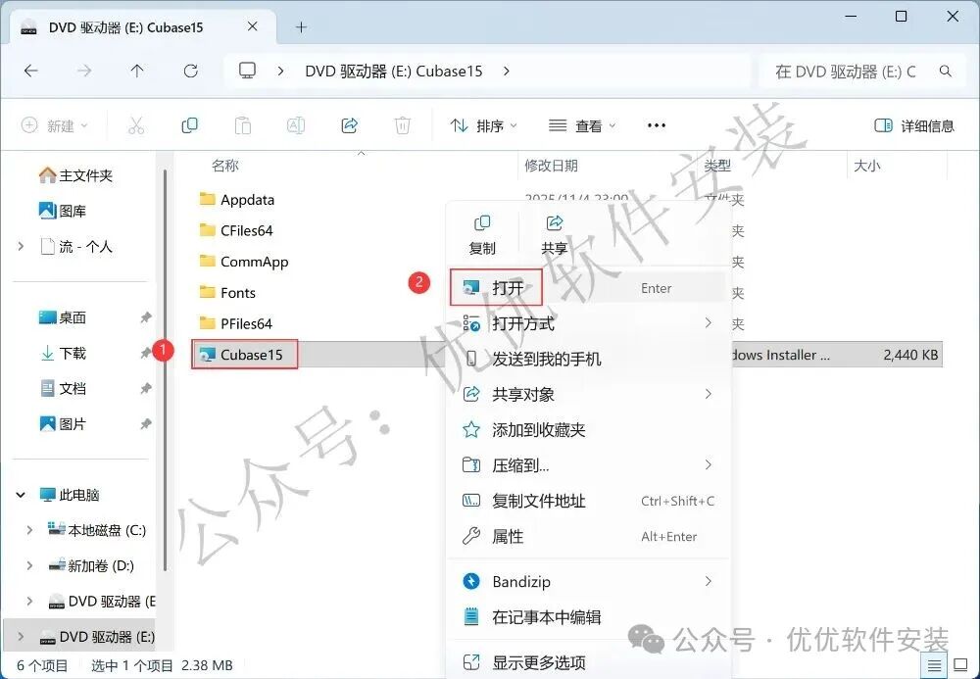The width and height of the screenshot is (980, 679).
Task: Expand the address path chevron after Cubase15
Action: (507, 72)
